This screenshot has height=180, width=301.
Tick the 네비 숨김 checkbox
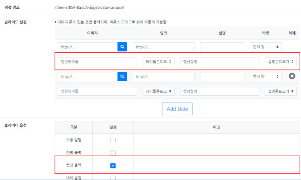113,178
